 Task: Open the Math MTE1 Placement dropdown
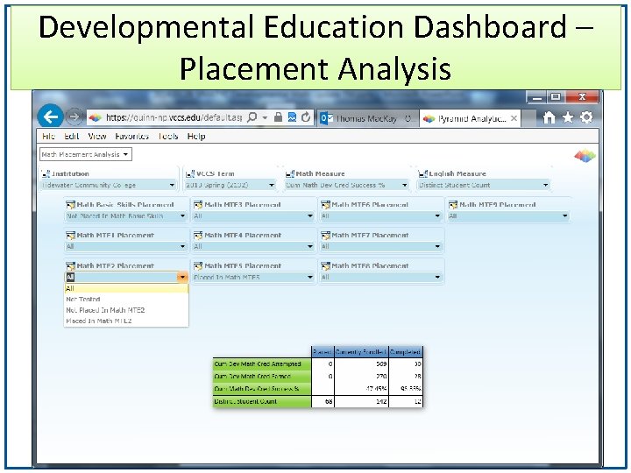[x=182, y=246]
